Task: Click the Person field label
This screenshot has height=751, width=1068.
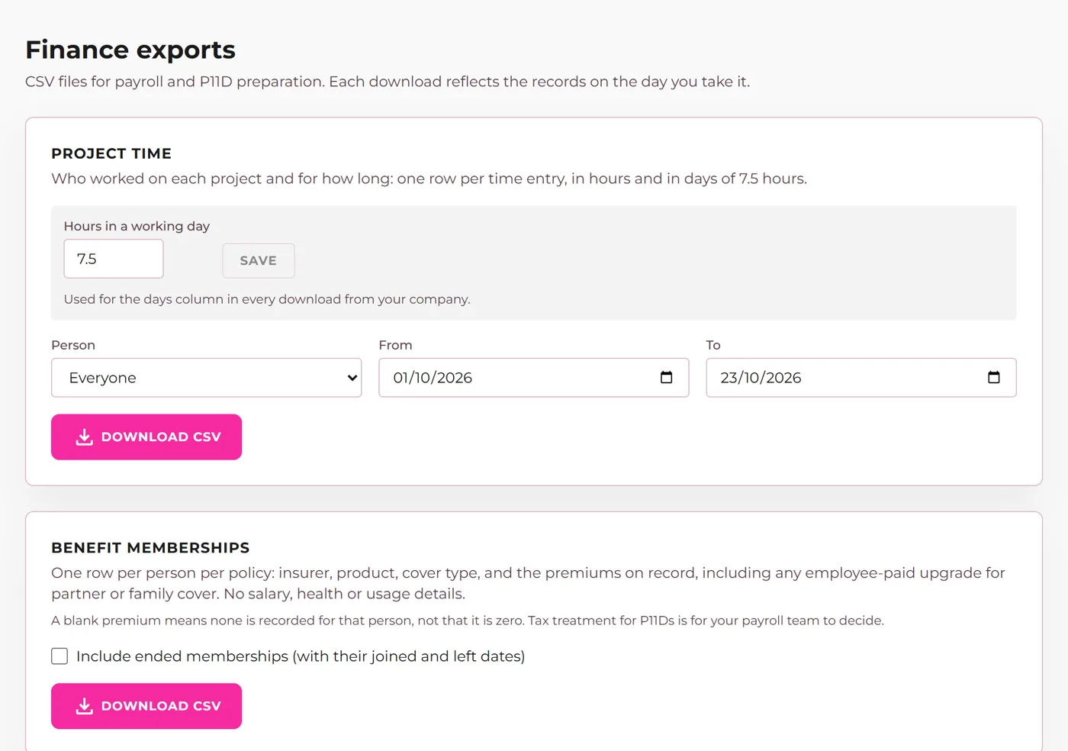Action: (73, 345)
